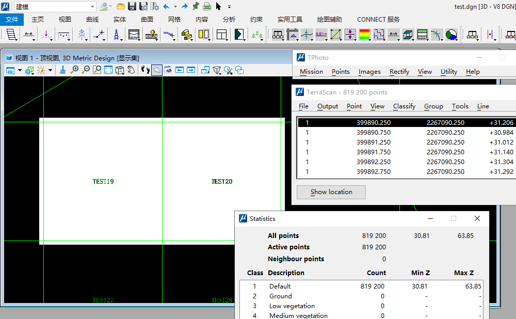Toggle the walk footsteps view tool
Viewport: 516px width, 319px height.
point(145,70)
